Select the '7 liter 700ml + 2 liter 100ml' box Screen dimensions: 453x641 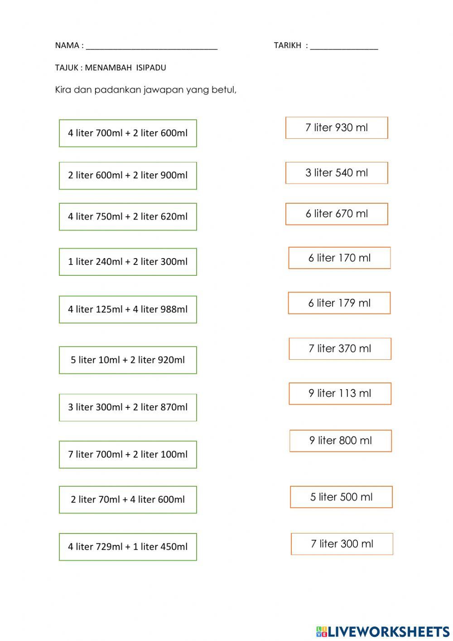pyautogui.click(x=128, y=455)
